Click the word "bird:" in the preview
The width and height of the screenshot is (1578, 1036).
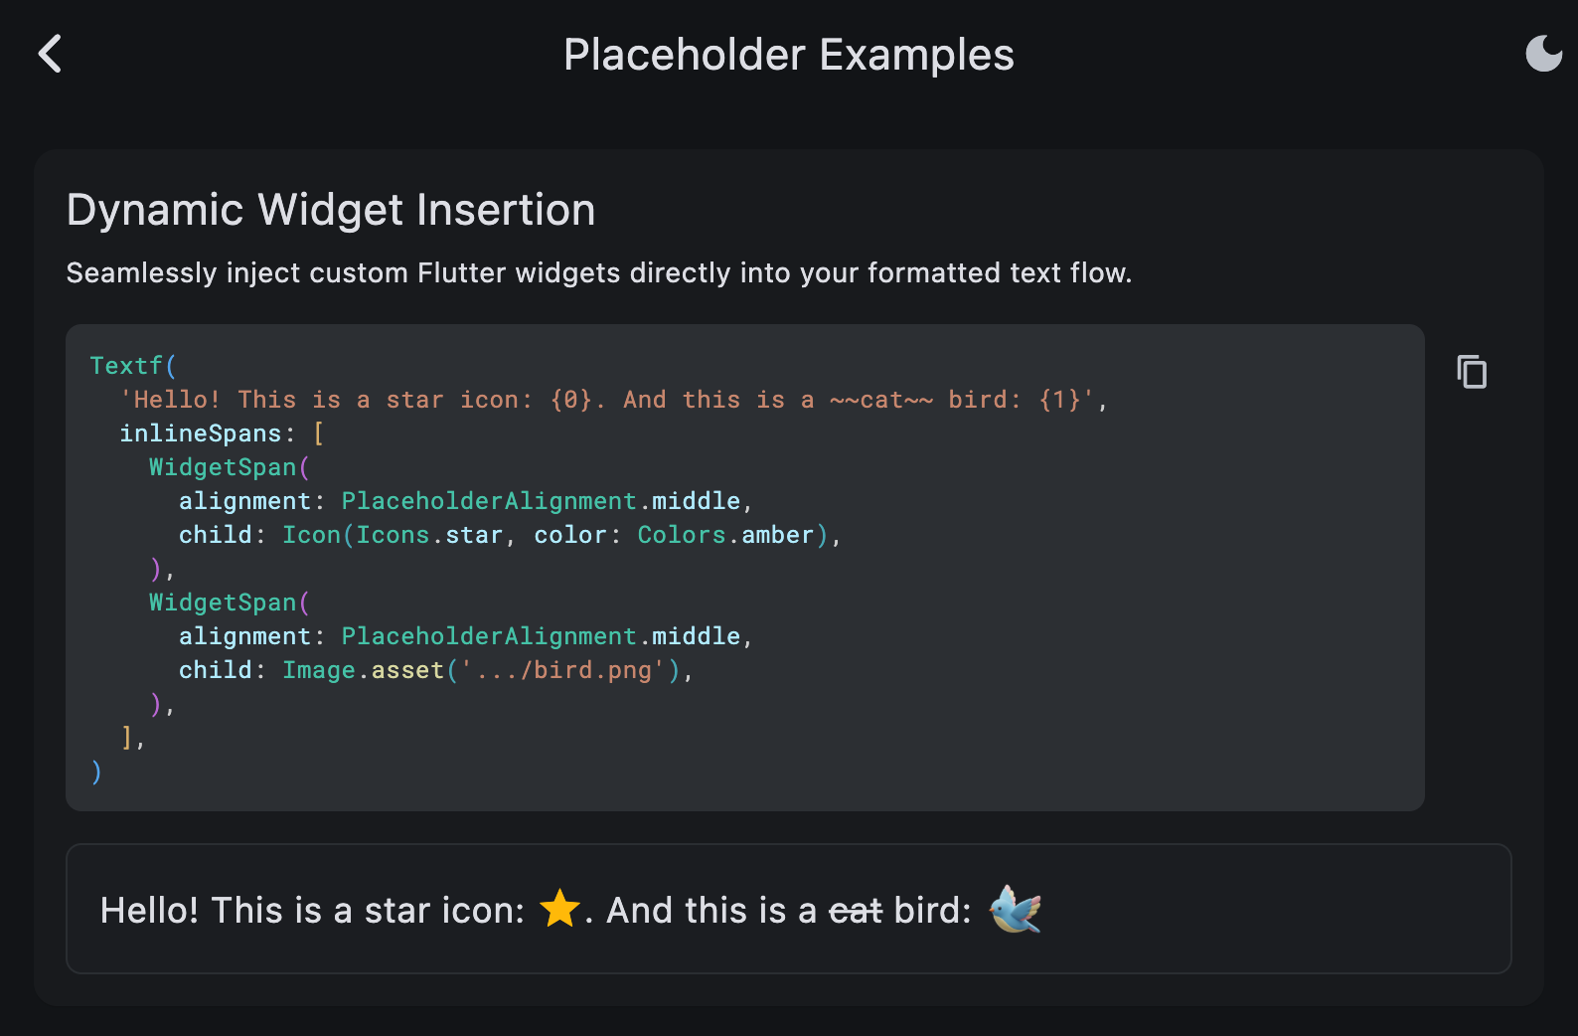932,911
